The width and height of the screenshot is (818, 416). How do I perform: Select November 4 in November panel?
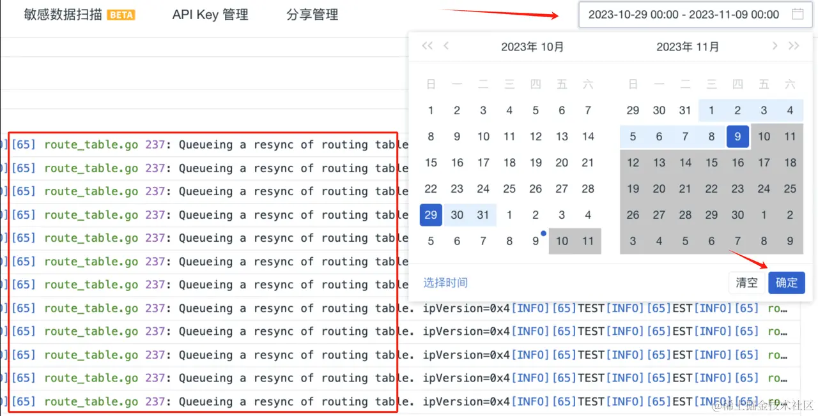point(790,110)
